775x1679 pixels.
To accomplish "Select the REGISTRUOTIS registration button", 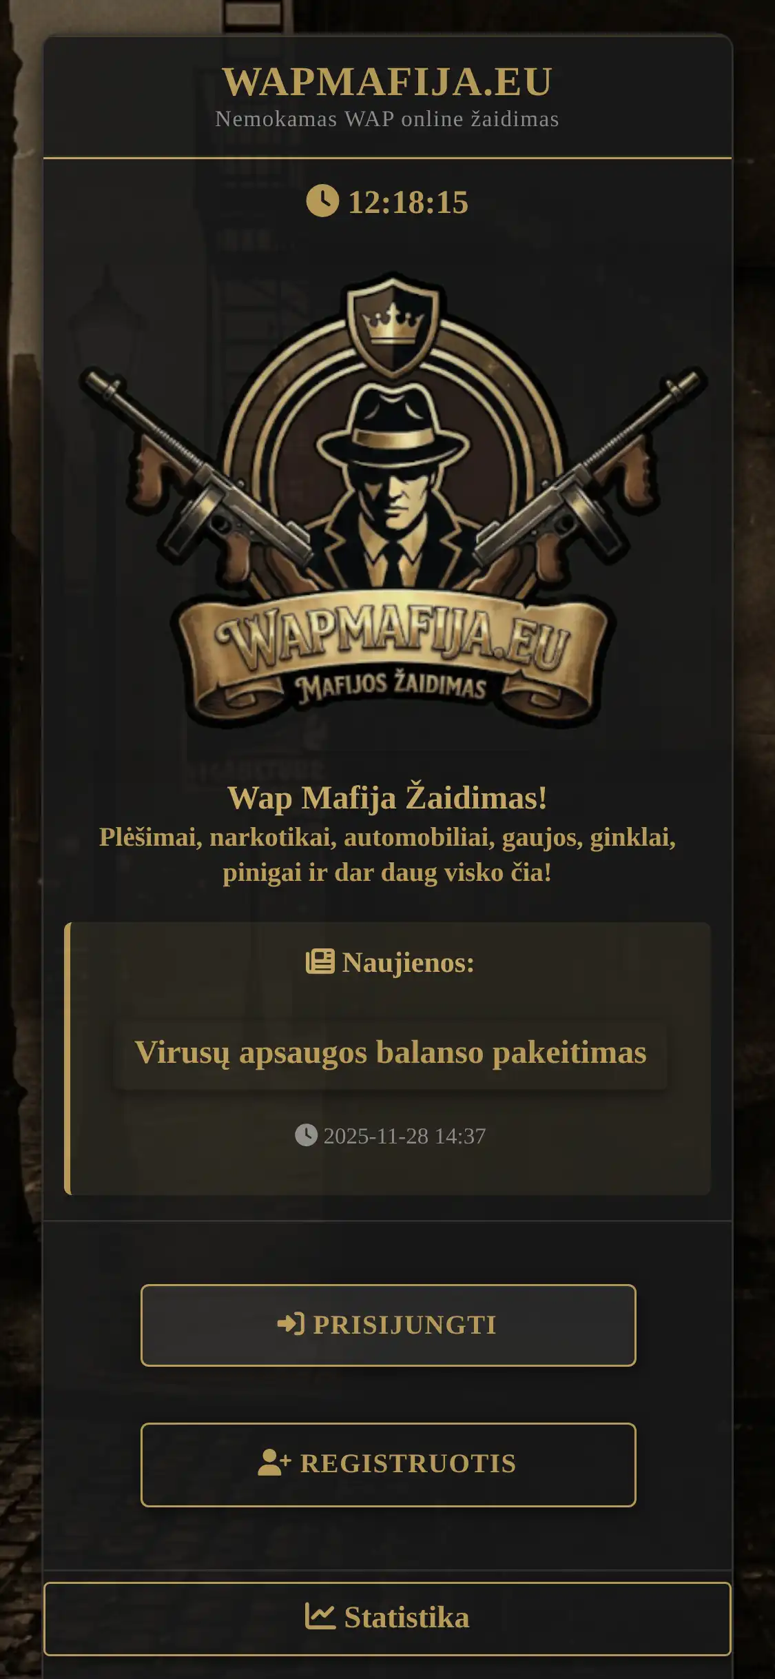I will pyautogui.click(x=388, y=1464).
